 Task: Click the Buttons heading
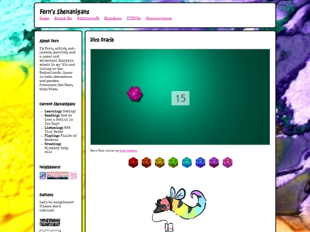click(46, 195)
